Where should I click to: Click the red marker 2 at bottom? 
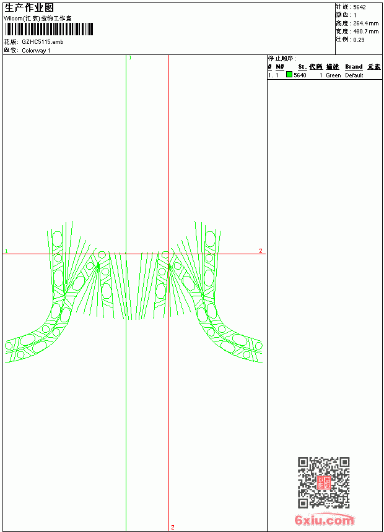173,527
